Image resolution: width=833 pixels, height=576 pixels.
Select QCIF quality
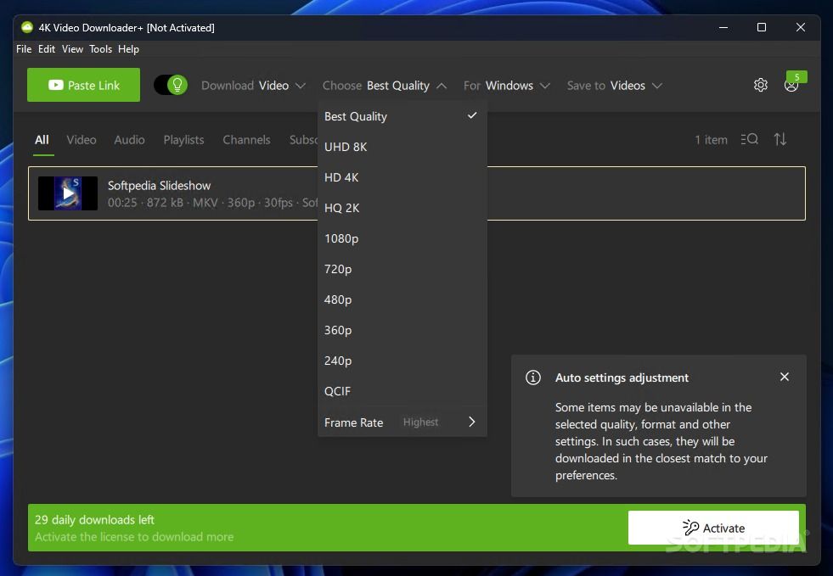[402, 391]
